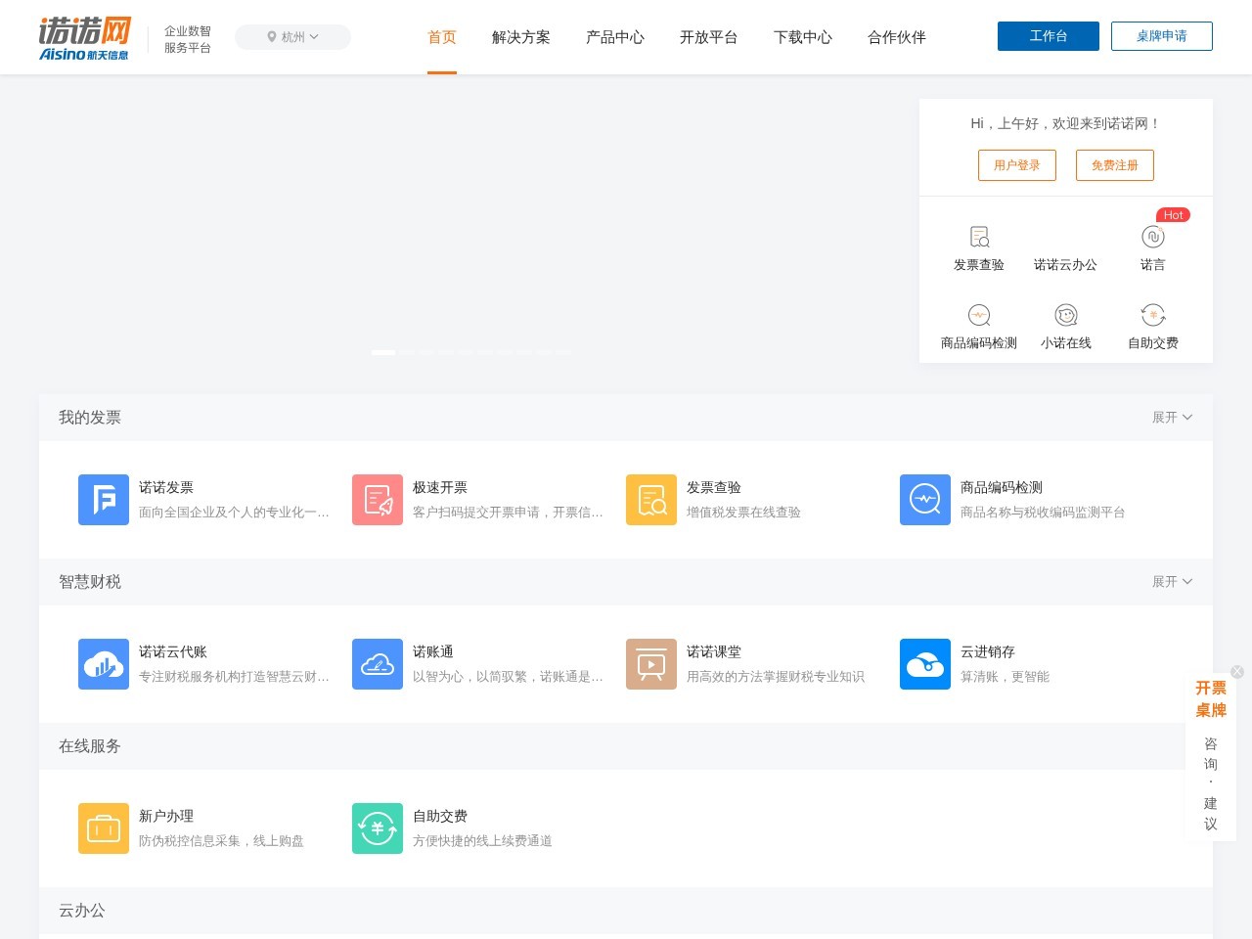Viewport: 1252px width, 939px height.
Task: Open the 解决方案 menu
Action: 521,37
